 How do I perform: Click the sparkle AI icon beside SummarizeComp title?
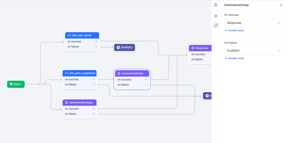[216, 5]
